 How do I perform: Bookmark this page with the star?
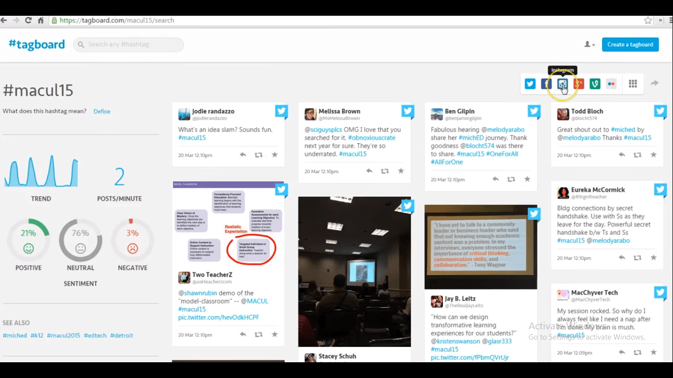648,20
